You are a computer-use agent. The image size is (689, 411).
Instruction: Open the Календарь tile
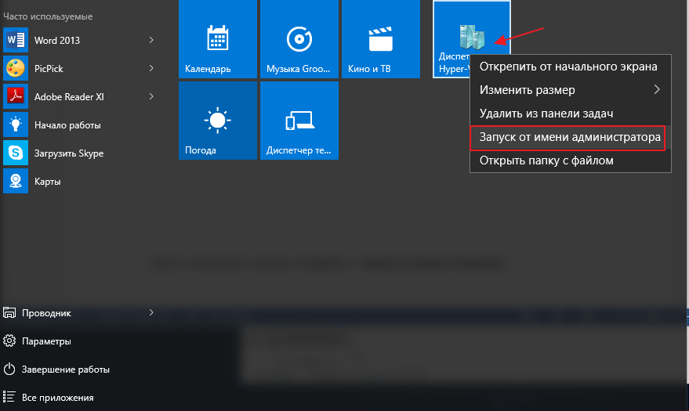218,39
